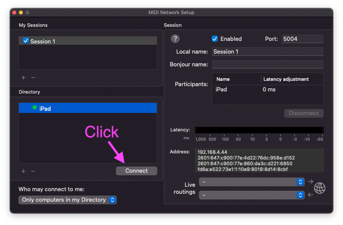
Task: Toggle the Session 1 checkbox
Action: tap(25, 41)
